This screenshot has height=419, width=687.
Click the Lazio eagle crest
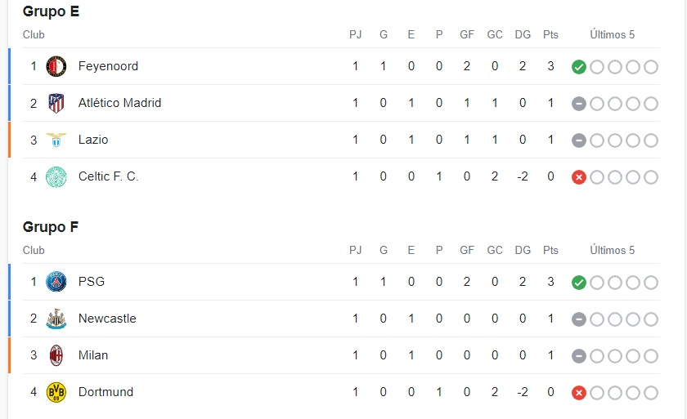point(56,140)
